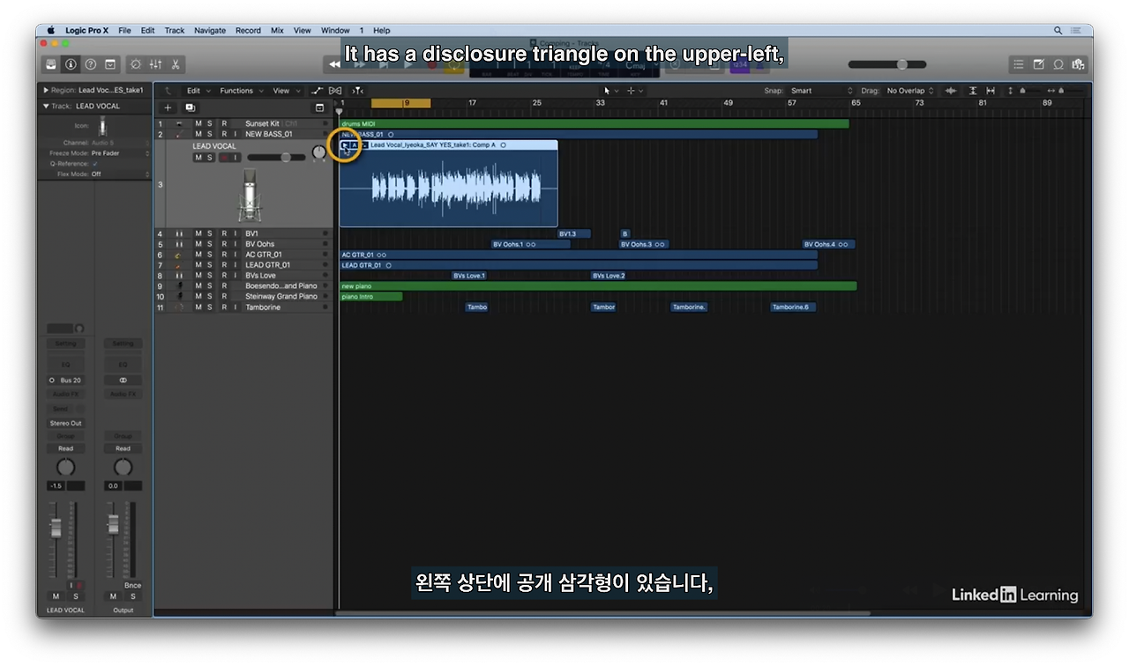Mute the BV Oohs track

point(198,244)
